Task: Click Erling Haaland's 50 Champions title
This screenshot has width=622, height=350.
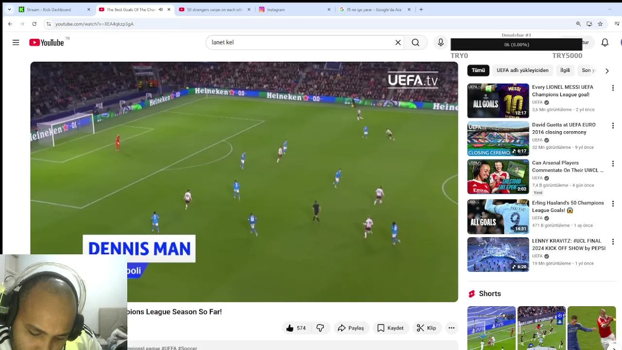Action: [x=568, y=207]
